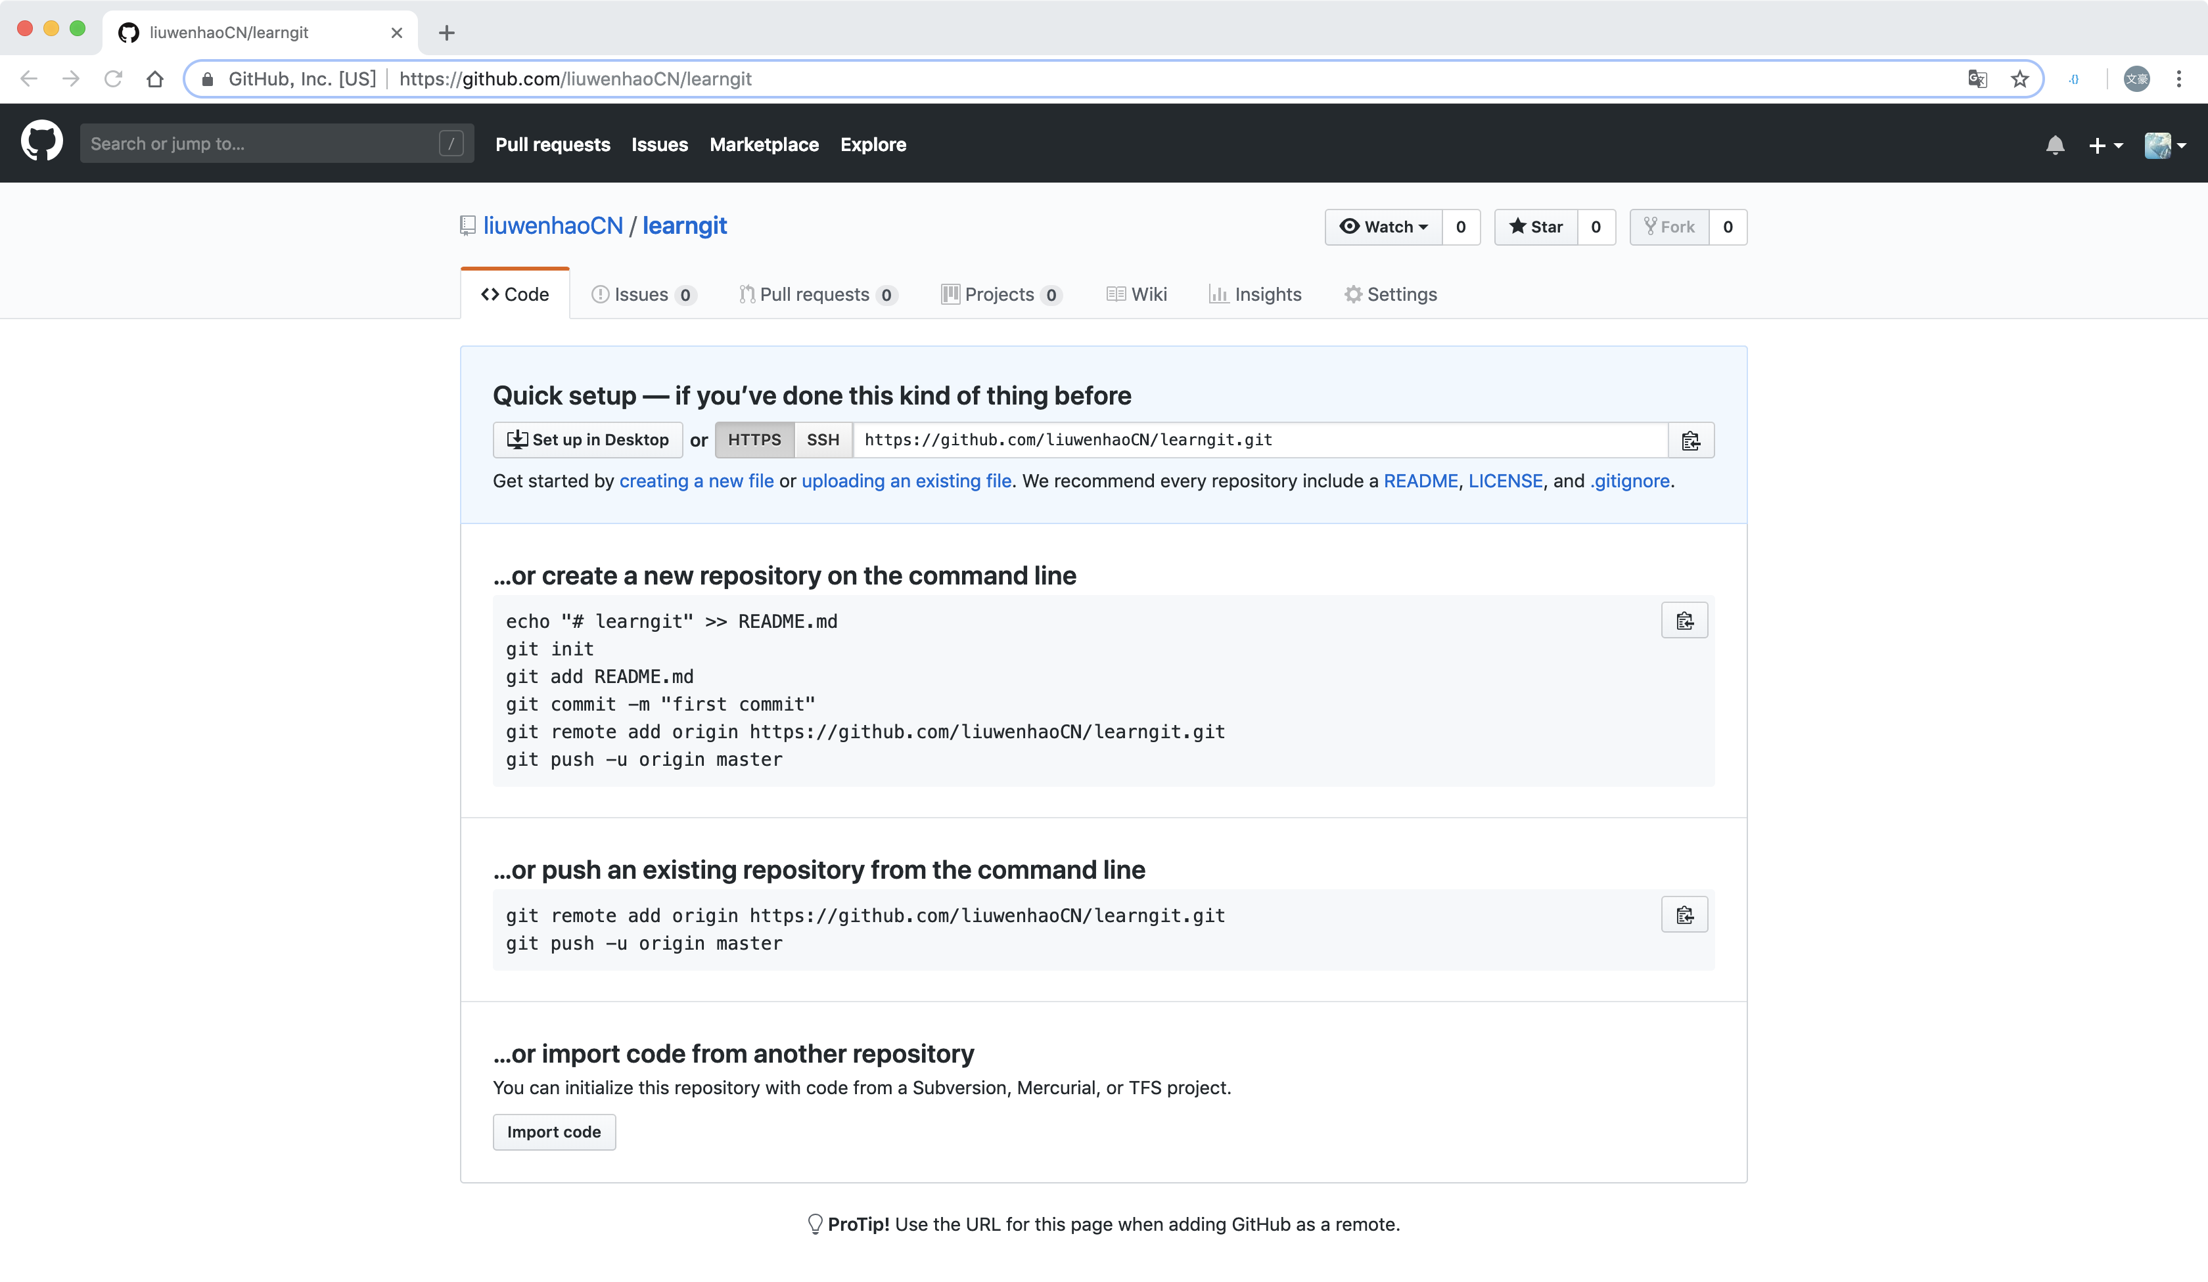
Task: Click Issues in the top navigation
Action: click(x=660, y=144)
